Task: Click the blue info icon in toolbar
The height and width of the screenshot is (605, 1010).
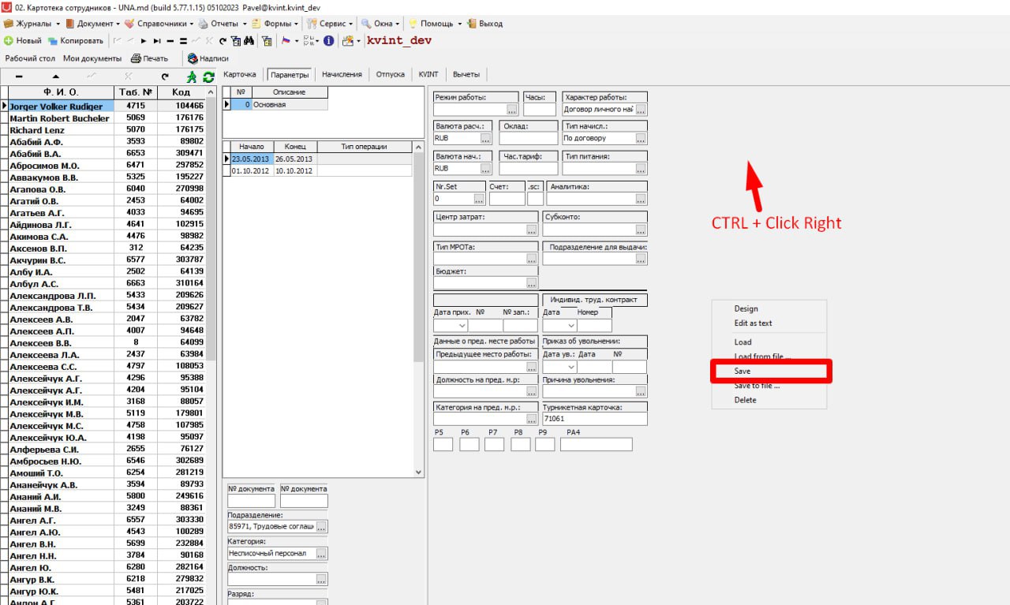Action: 328,41
